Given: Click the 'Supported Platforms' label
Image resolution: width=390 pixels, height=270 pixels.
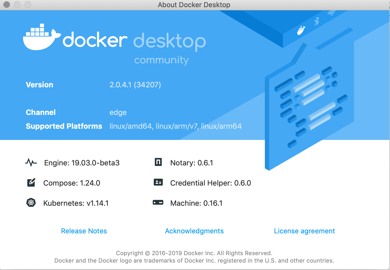Looking at the screenshot, I should tap(64, 126).
